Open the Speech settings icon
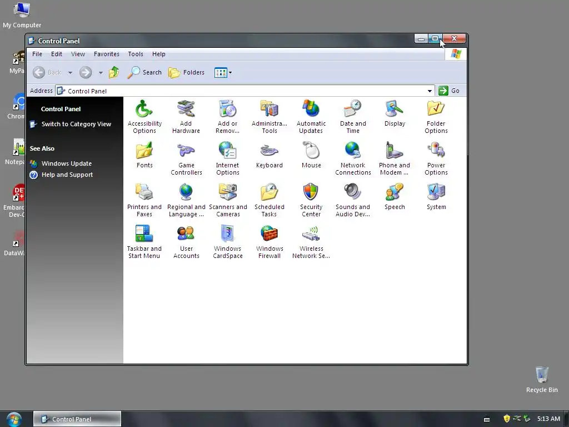Viewport: 569px width, 427px height. 395,197
